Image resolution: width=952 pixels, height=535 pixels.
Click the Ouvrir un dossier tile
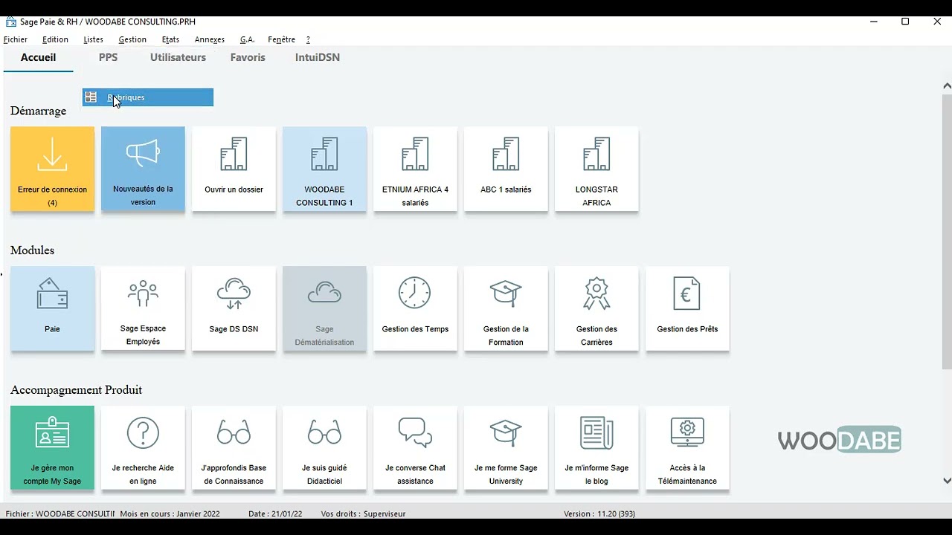pos(234,169)
